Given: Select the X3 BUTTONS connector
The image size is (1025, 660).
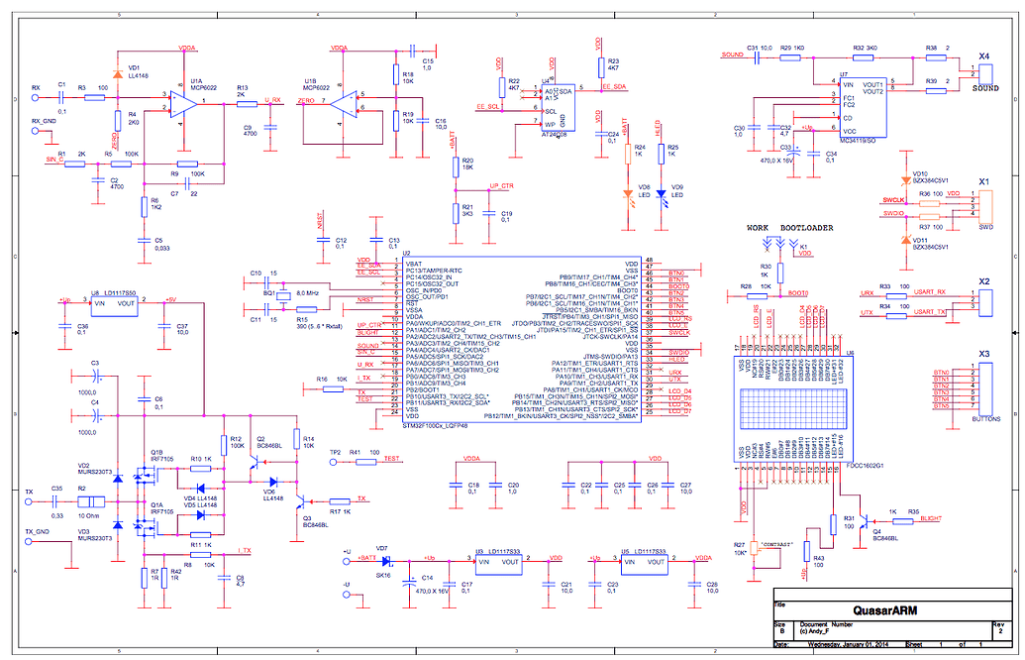Looking at the screenshot, I should tap(985, 388).
